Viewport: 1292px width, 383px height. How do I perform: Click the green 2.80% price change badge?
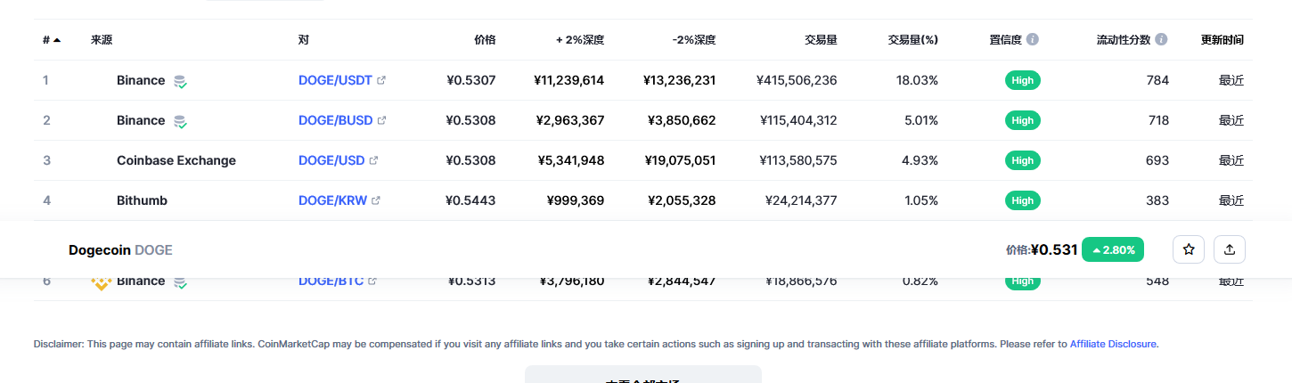(x=1113, y=249)
